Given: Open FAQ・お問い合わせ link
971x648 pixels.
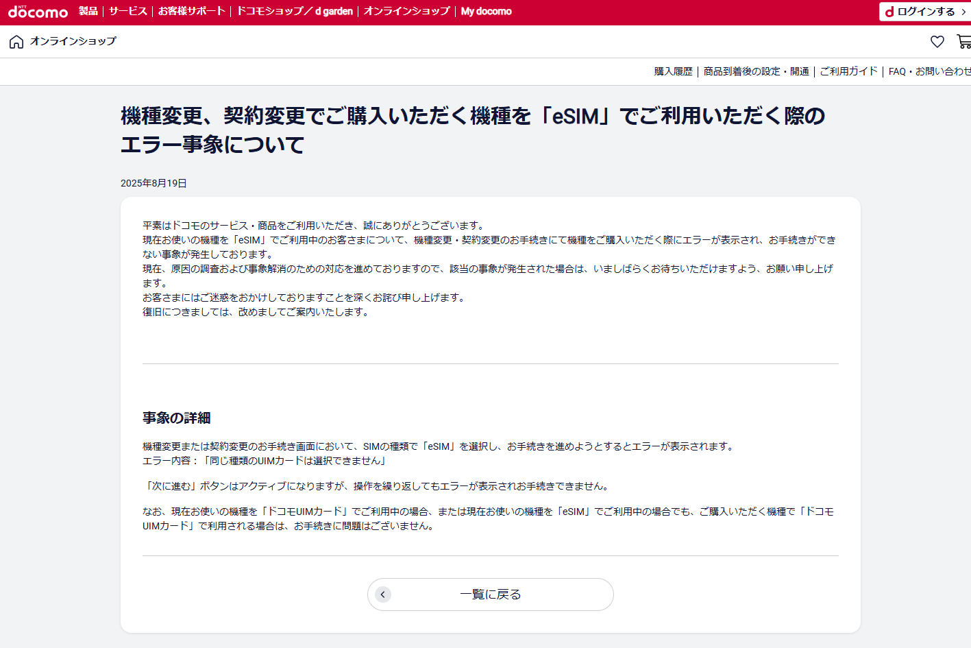Looking at the screenshot, I should (930, 71).
